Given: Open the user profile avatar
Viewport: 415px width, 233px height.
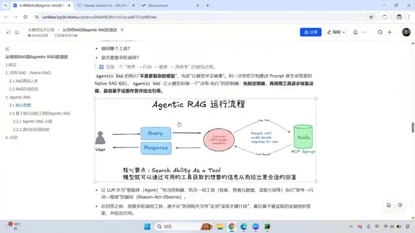Looking at the screenshot, I should tap(406, 32).
